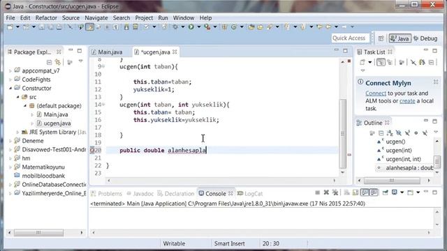
Task: Collapse all in Package Explorer toolbar
Action: 49,62
